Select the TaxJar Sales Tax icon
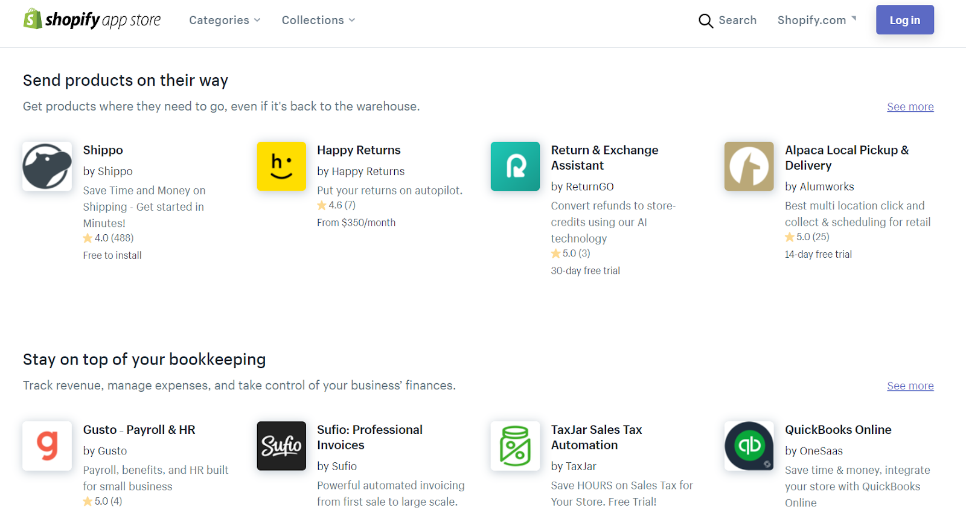The height and width of the screenshot is (510, 966). (515, 446)
